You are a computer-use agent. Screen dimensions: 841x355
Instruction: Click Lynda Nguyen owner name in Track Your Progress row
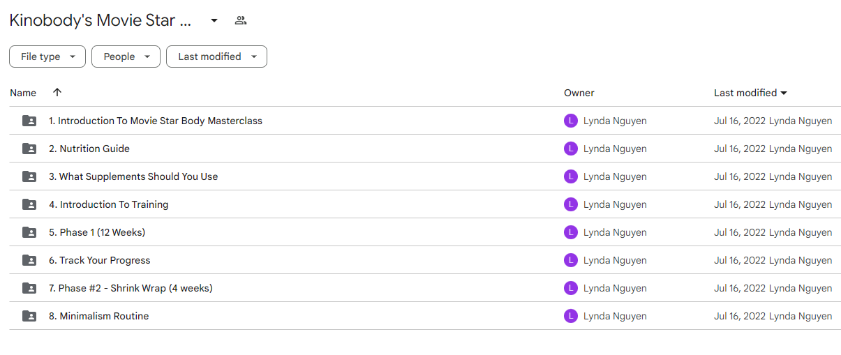615,260
